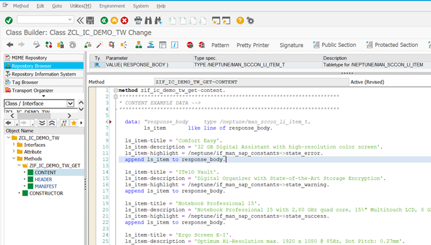Click the Public Section button
This screenshot has width=431, height=245.
pos(334,45)
